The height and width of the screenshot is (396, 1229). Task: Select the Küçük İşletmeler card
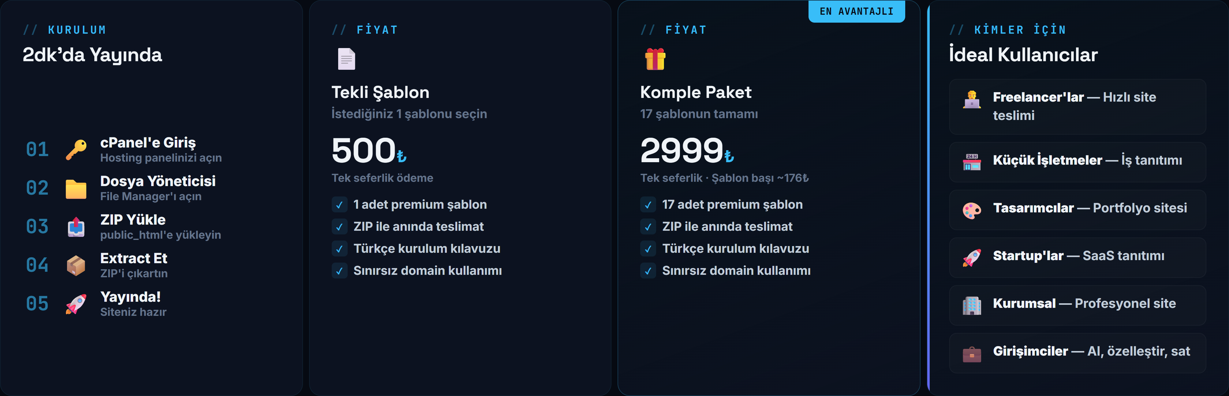(x=1077, y=162)
